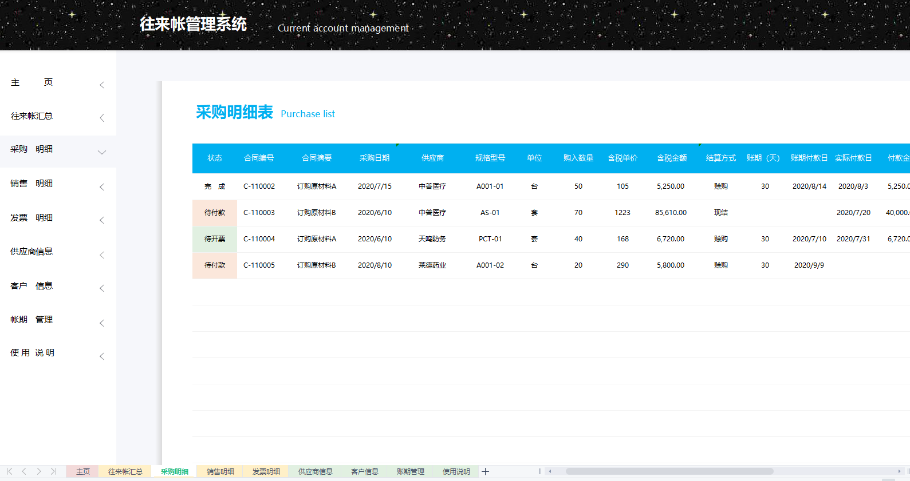Select contract number C-110002 cell

(x=259, y=186)
